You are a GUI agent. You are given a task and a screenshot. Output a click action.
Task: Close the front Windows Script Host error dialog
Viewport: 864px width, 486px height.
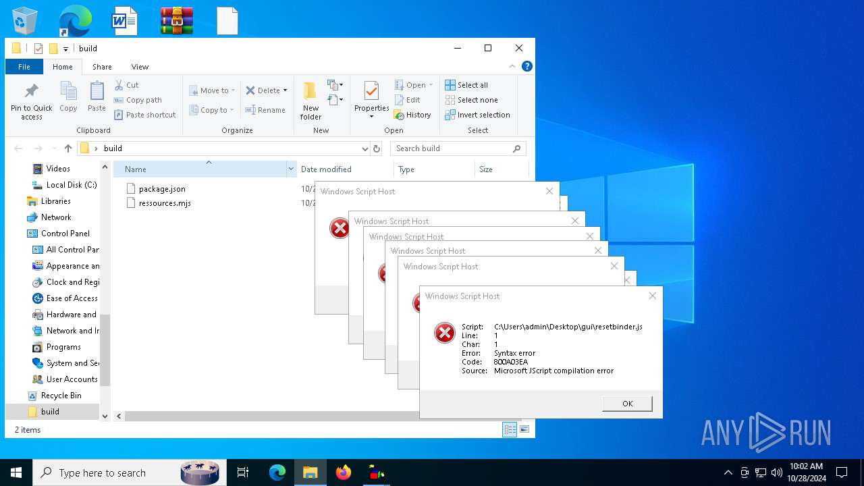652,296
